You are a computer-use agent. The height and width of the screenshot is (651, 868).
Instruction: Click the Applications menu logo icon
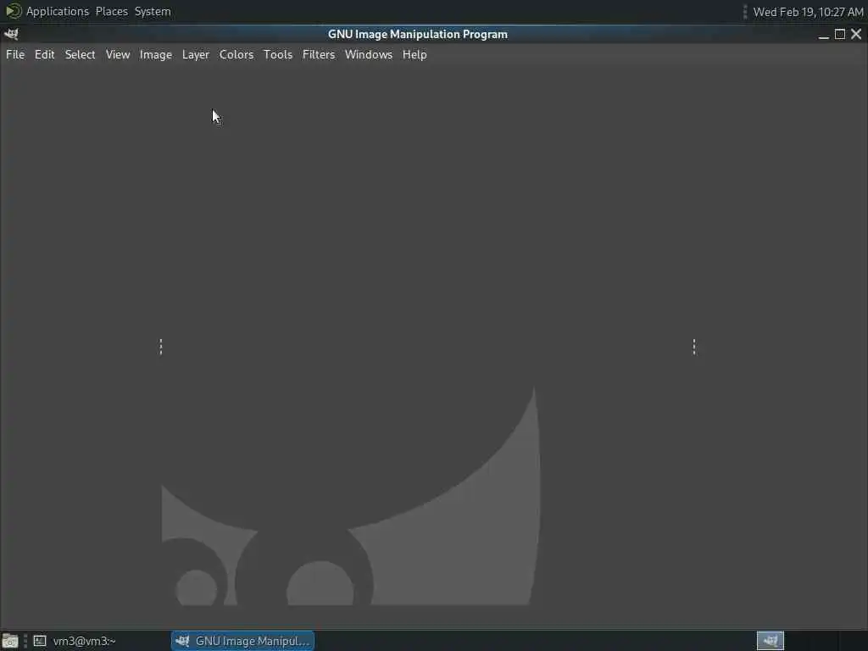point(13,11)
